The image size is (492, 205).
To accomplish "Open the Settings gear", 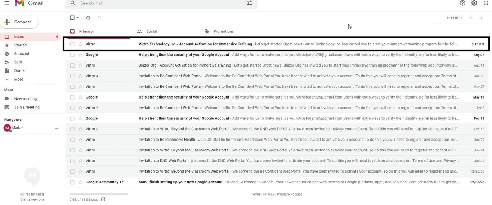I will (474, 3).
